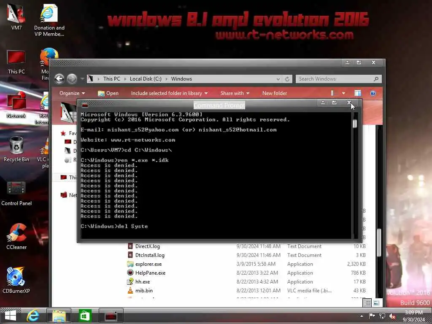Open the Command Prompt window system icon

click(85, 105)
